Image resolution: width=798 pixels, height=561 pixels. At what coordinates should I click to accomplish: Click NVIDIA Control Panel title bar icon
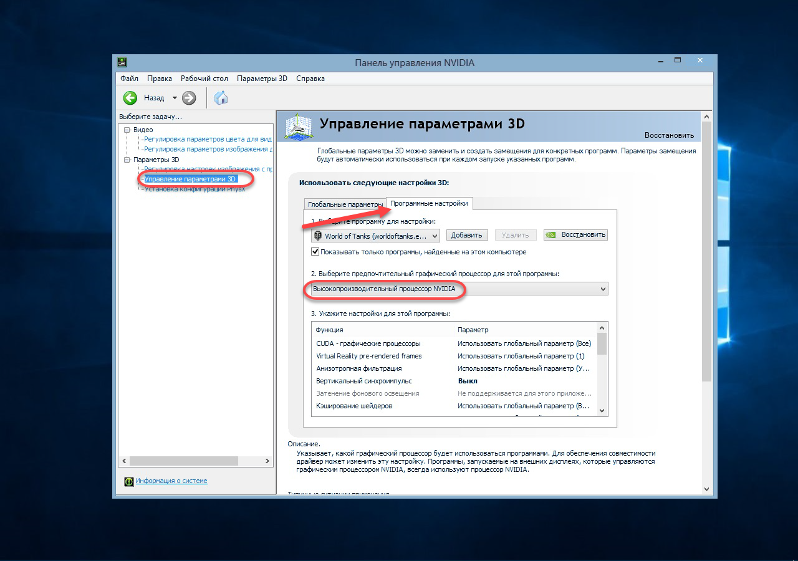(x=123, y=62)
